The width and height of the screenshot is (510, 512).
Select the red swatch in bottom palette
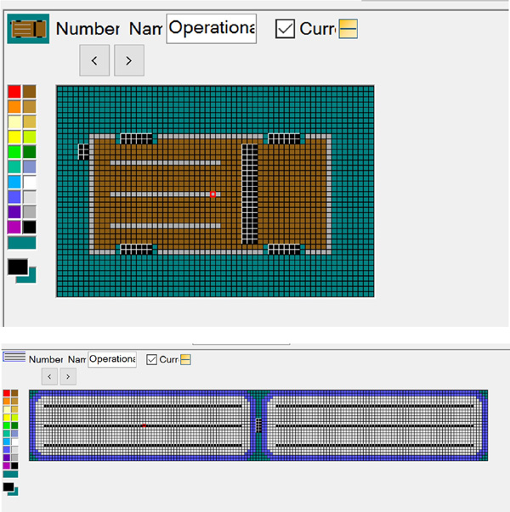[7, 393]
